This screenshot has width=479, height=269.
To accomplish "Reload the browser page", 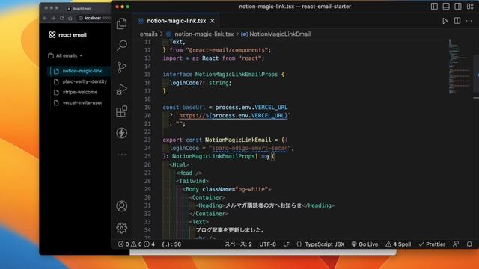I will click(x=61, y=18).
